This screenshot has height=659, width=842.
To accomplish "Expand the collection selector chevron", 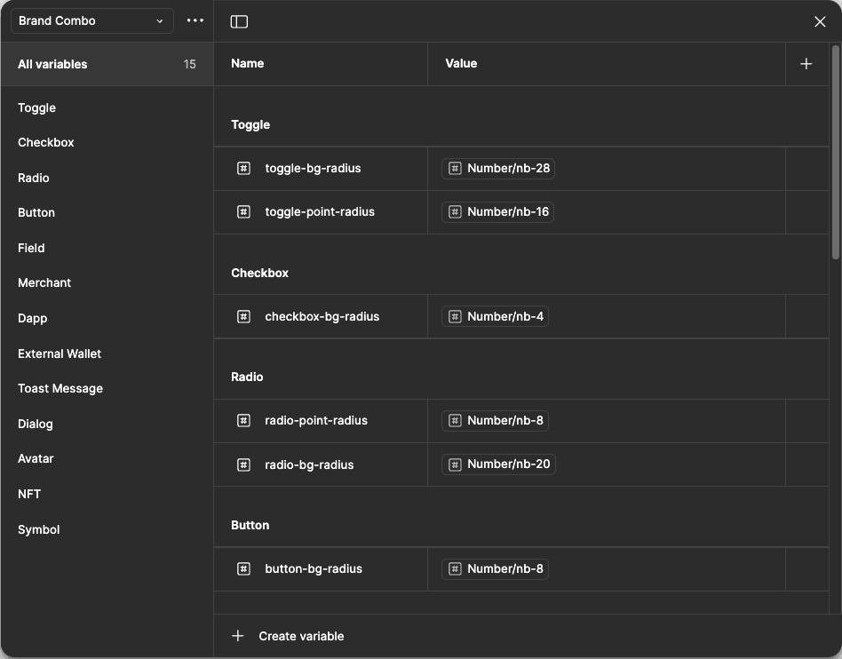I will point(160,20).
